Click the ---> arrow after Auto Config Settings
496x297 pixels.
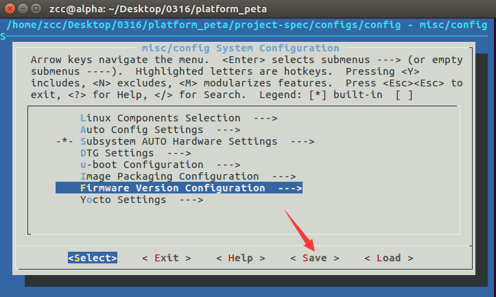[x=228, y=130]
